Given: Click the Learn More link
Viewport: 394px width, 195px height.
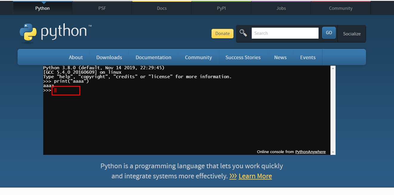Looking at the screenshot, I should 255,176.
